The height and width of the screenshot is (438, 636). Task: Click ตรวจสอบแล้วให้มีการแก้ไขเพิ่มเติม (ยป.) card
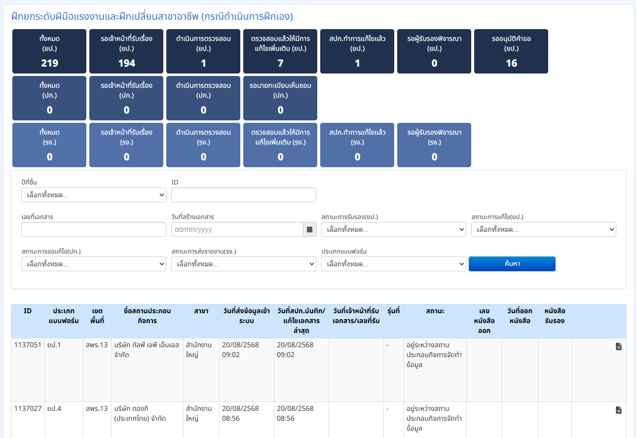pos(280,51)
